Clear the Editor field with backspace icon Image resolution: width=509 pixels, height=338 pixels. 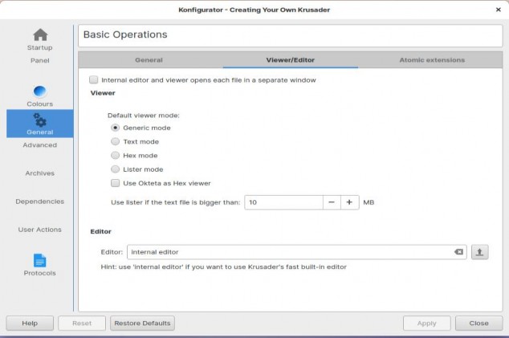click(458, 252)
